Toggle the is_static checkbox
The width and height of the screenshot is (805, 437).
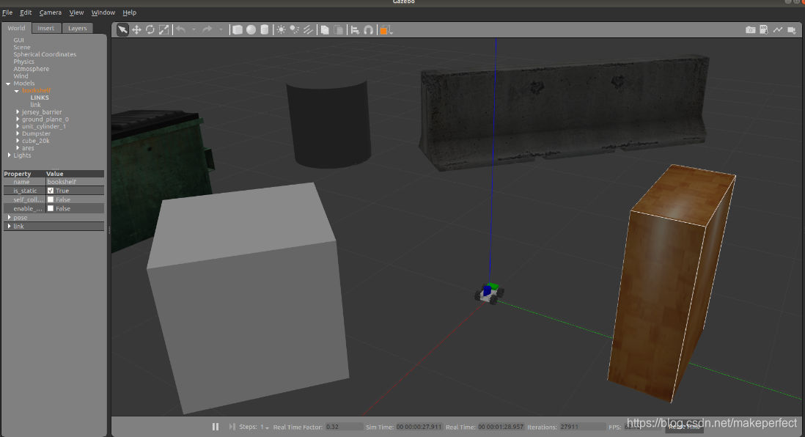(51, 191)
